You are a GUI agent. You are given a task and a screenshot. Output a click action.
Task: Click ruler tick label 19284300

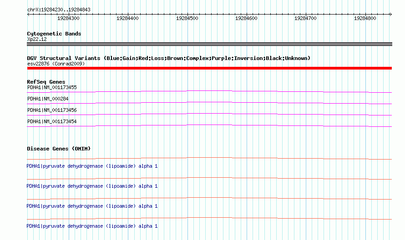point(68,18)
